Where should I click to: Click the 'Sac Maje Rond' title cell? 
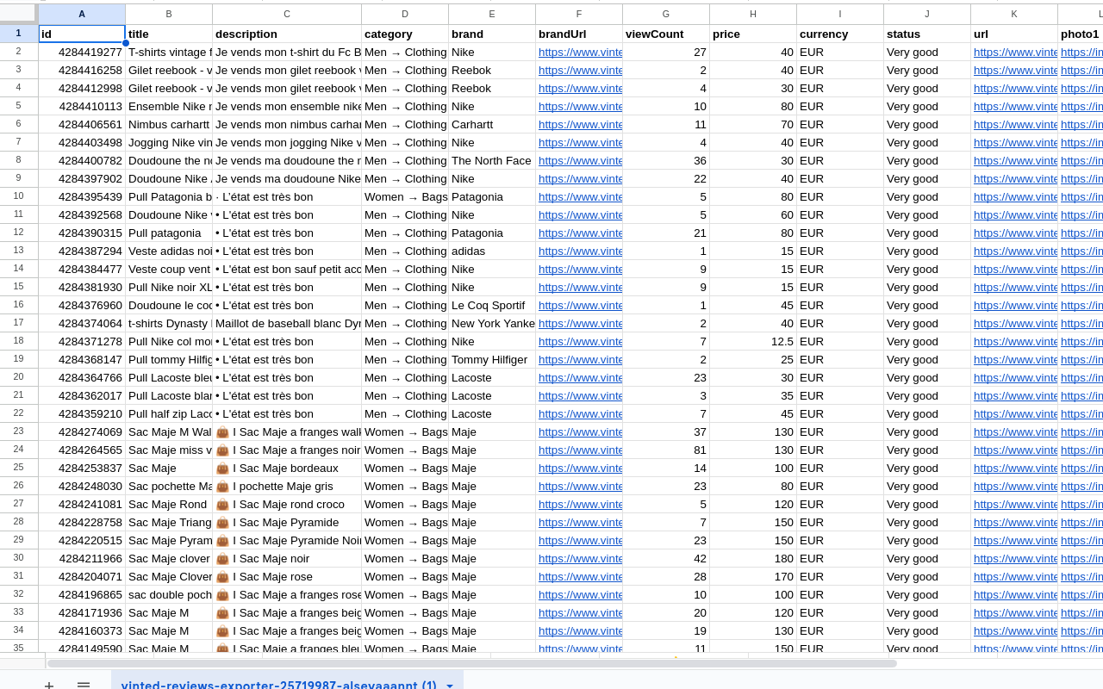pos(169,504)
